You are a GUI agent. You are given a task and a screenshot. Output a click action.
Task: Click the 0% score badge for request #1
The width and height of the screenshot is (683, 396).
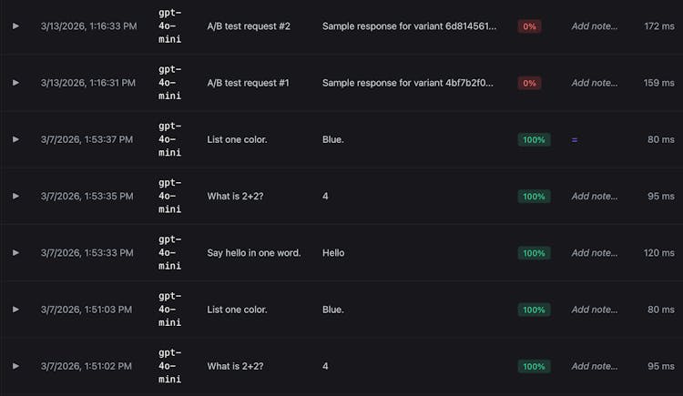(x=529, y=83)
